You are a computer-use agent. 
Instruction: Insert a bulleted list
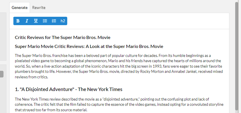45,21
